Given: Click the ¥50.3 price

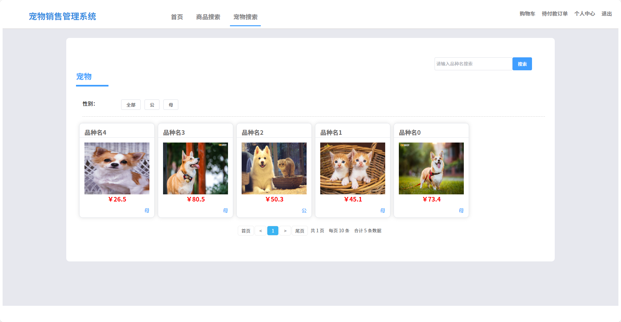Looking at the screenshot, I should (x=274, y=199).
